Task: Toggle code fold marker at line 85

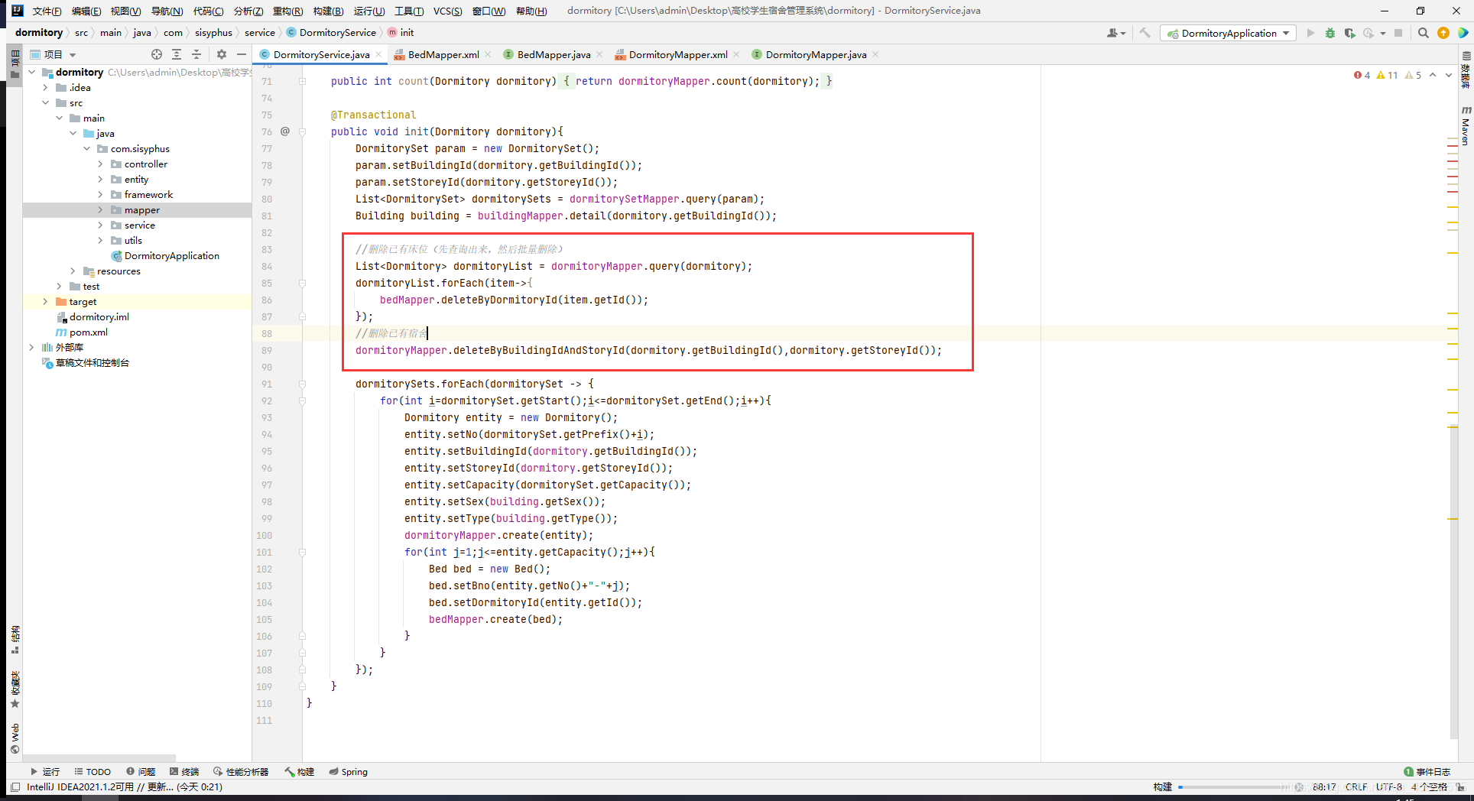Action: [x=303, y=283]
